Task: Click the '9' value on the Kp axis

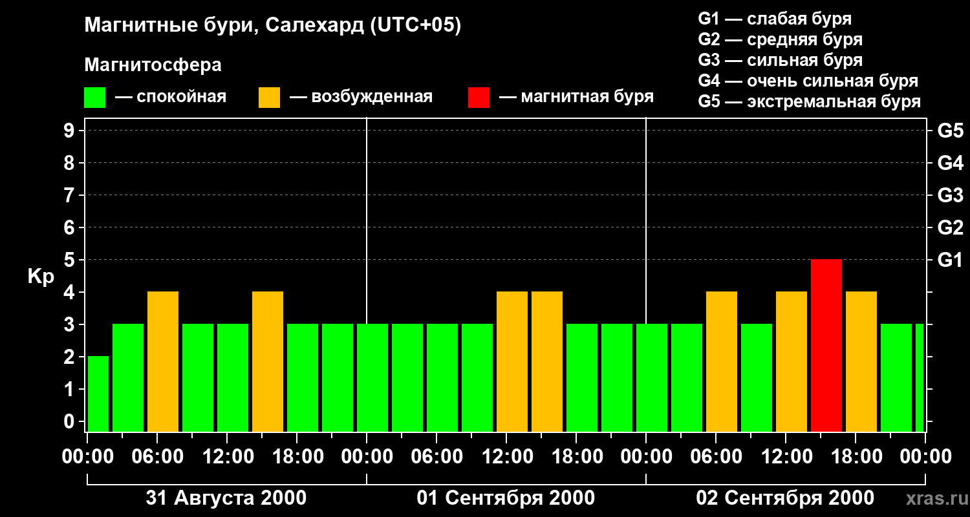Action: (70, 131)
